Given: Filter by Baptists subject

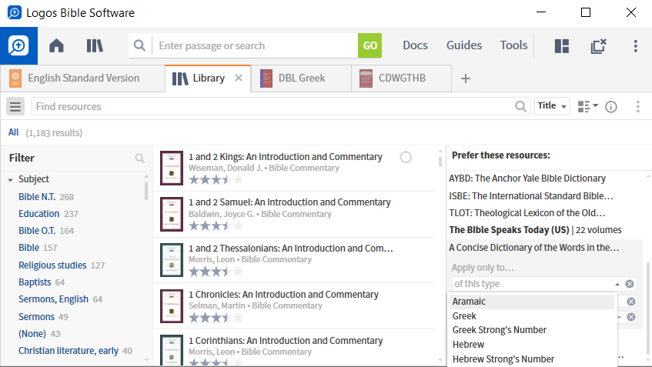Looking at the screenshot, I should [35, 282].
